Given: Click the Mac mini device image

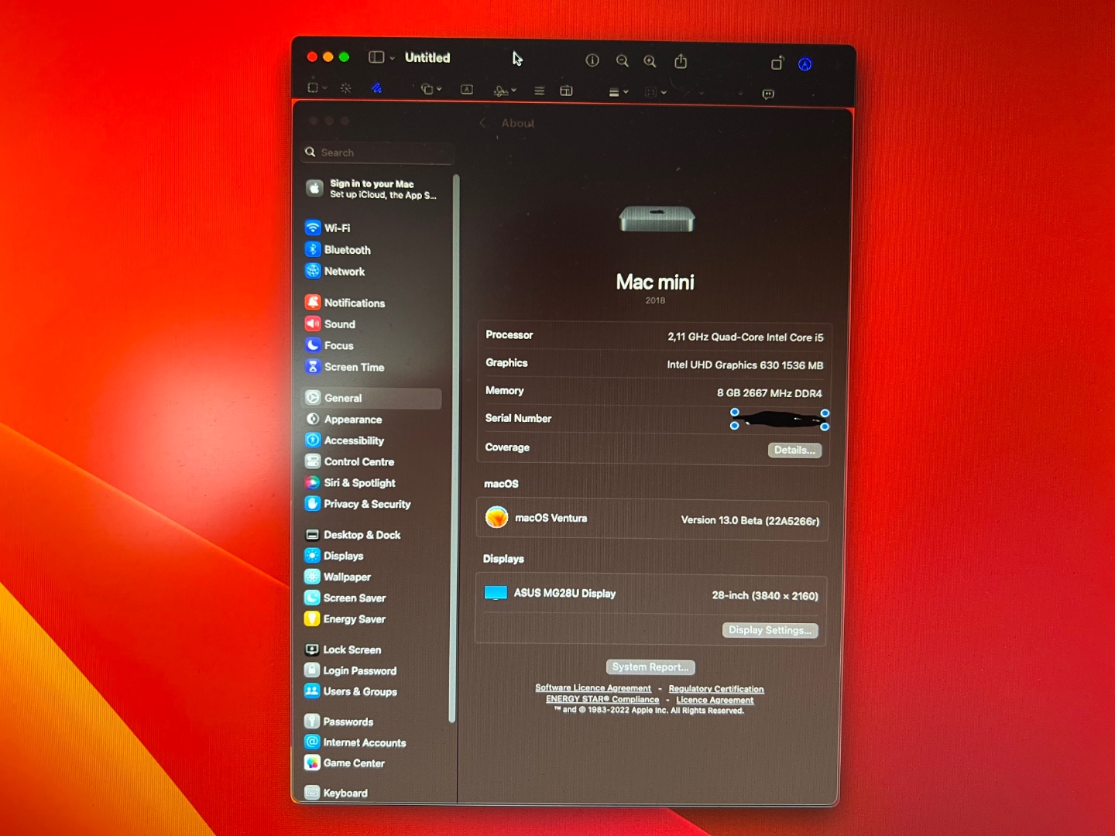Looking at the screenshot, I should 657,219.
